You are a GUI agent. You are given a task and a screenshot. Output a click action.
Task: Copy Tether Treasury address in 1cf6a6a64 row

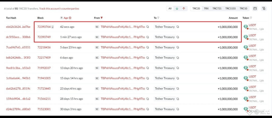tap(178, 78)
